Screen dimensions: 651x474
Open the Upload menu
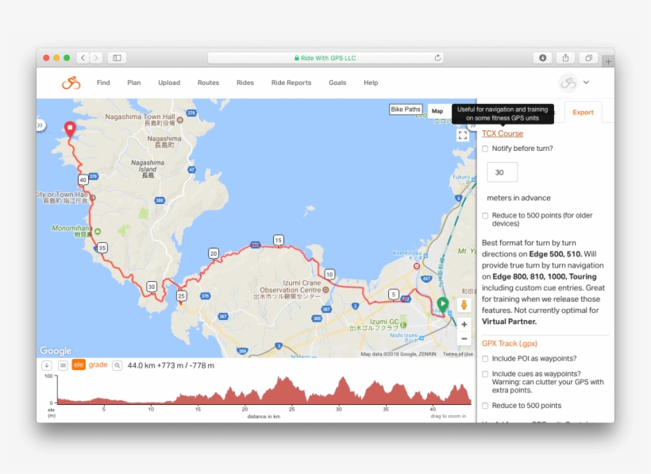(169, 83)
